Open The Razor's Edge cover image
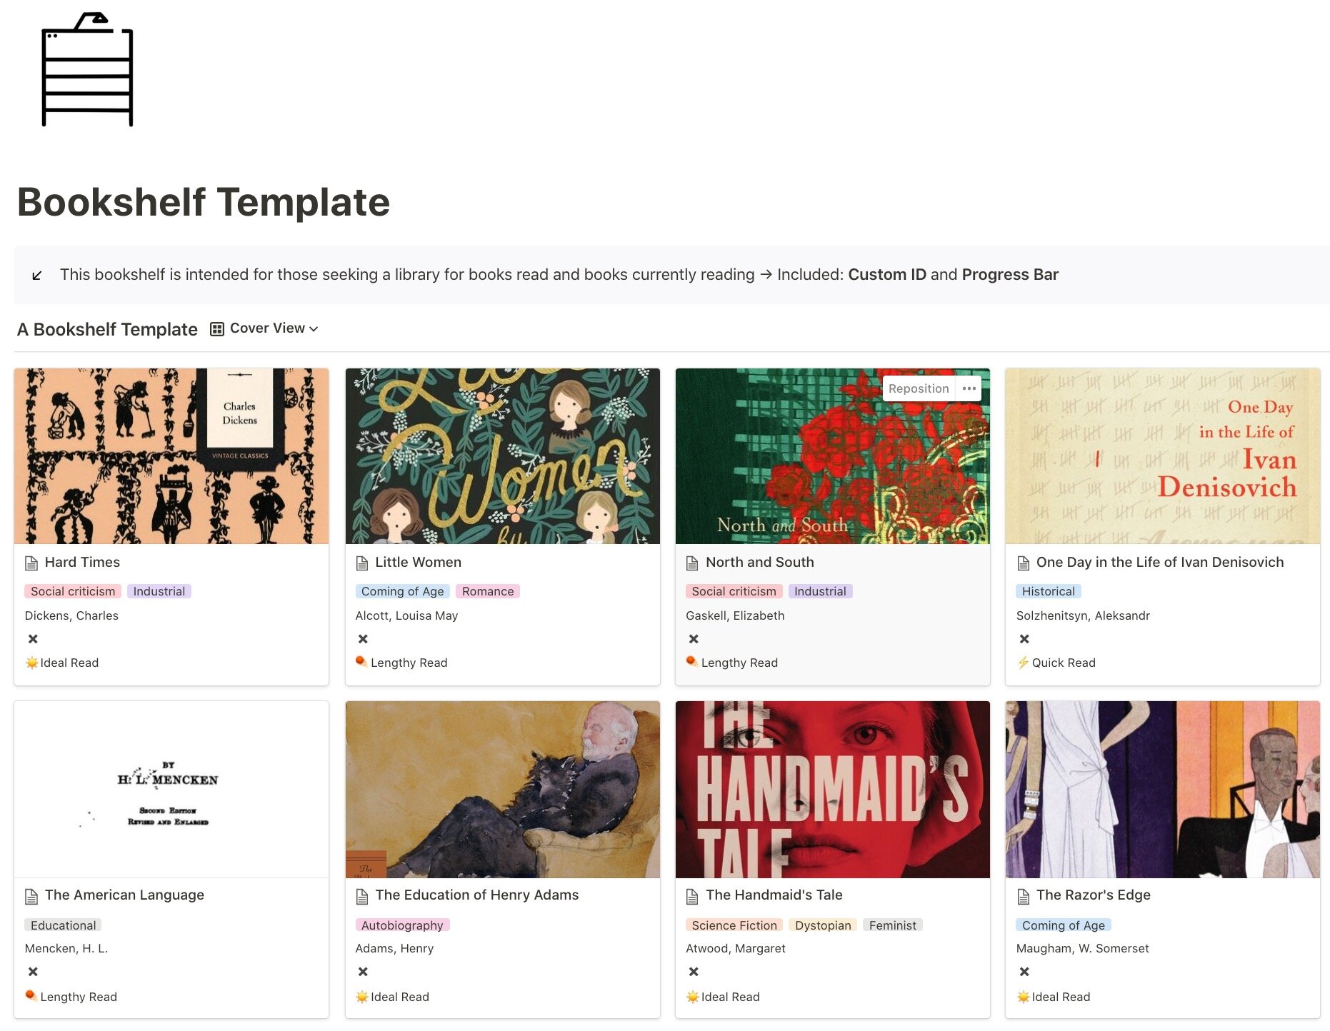 point(1163,790)
